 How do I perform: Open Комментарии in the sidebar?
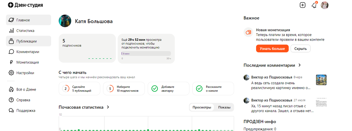click(x=28, y=52)
